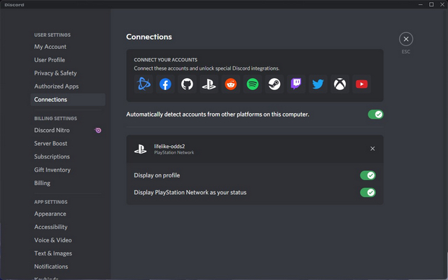Close settings with the ESC circle button
The width and height of the screenshot is (448, 280).
[406, 39]
